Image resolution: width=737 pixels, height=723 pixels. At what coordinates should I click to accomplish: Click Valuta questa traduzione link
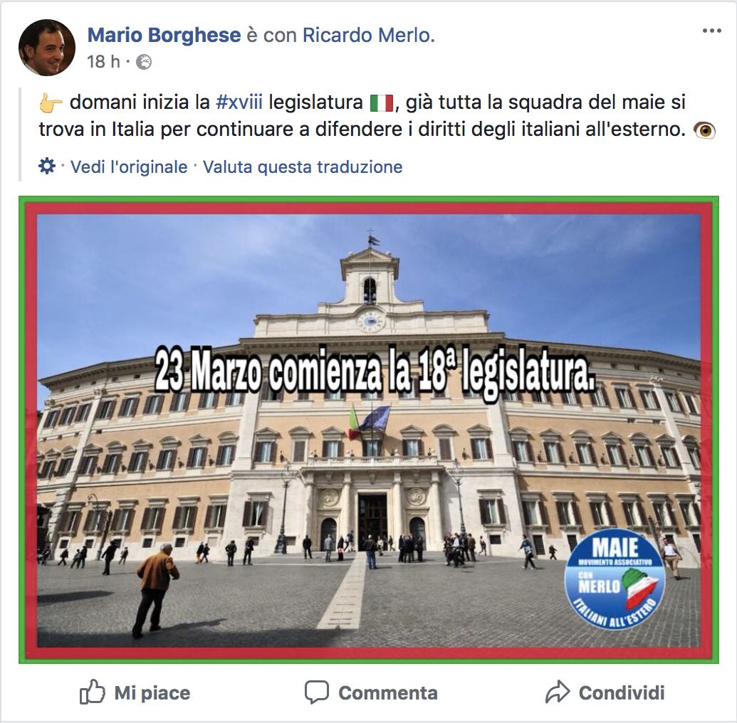coord(303,167)
